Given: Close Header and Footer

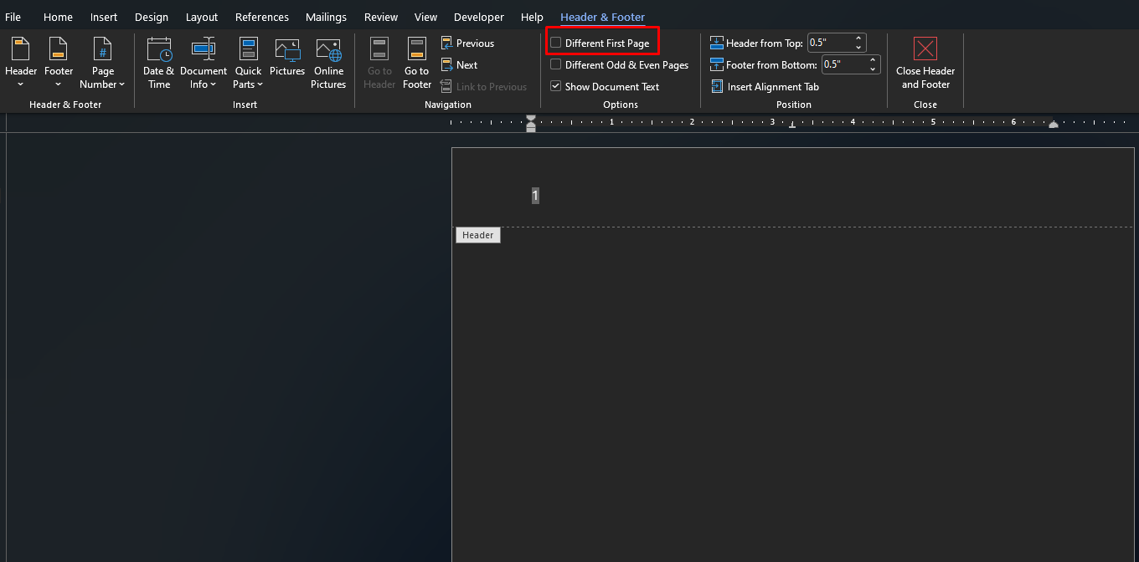Looking at the screenshot, I should [925, 63].
